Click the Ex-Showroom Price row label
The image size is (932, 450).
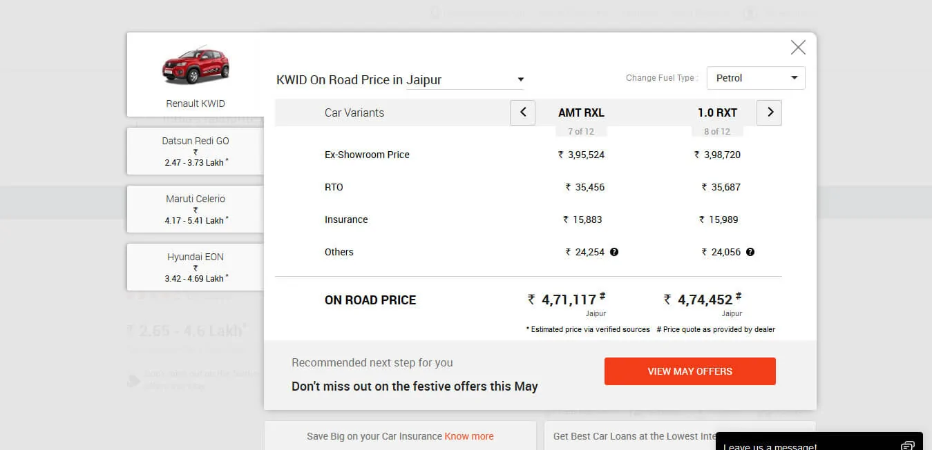[367, 155]
